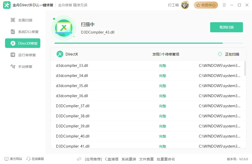
Task: Open 会员中心 member center
Action: pyautogui.click(x=206, y=5)
